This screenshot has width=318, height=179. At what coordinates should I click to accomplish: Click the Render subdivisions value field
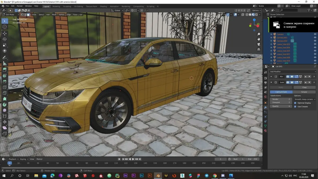pyautogui.click(x=281, y=99)
